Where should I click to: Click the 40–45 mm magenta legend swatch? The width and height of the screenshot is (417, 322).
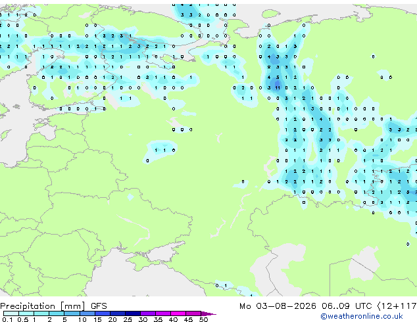click(178, 313)
